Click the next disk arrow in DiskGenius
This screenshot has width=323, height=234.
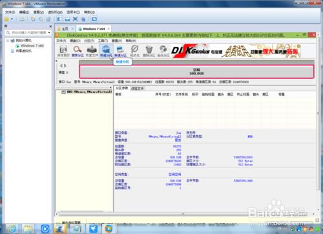click(65, 65)
